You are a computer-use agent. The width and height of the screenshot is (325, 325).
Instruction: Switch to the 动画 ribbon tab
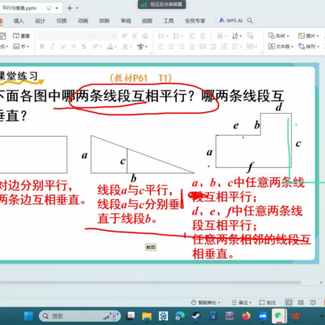83,21
